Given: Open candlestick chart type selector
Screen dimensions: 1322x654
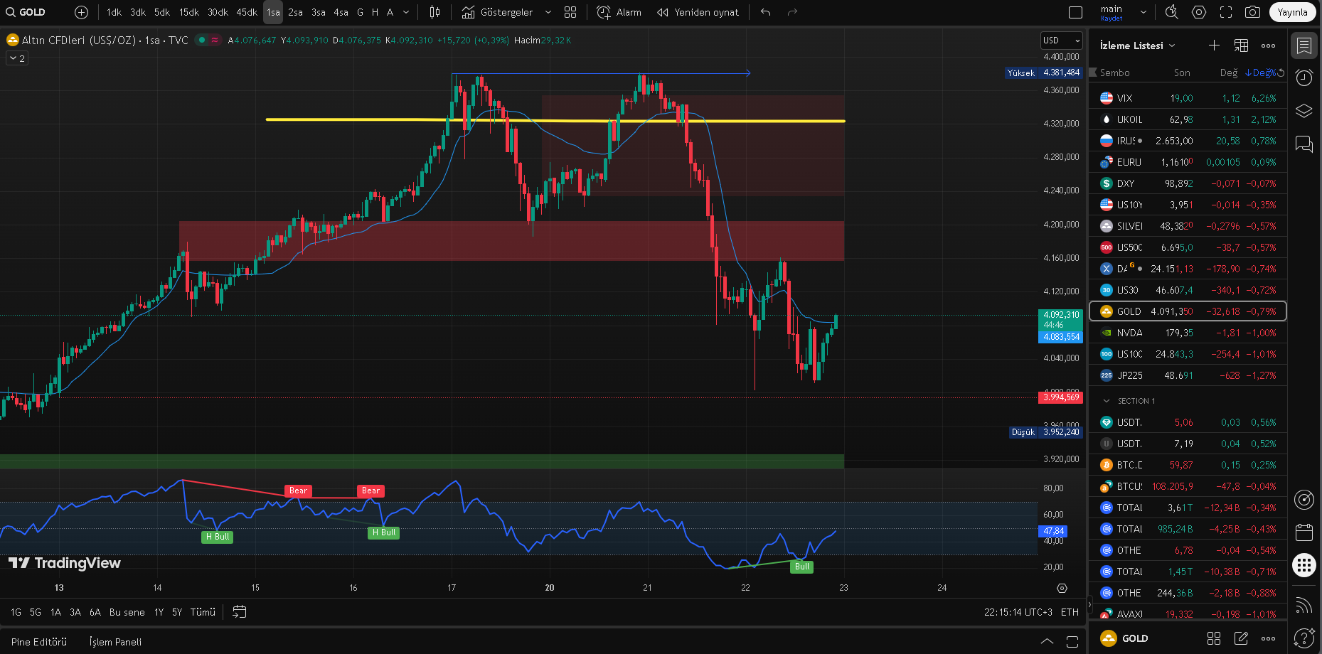Looking at the screenshot, I should tap(435, 12).
